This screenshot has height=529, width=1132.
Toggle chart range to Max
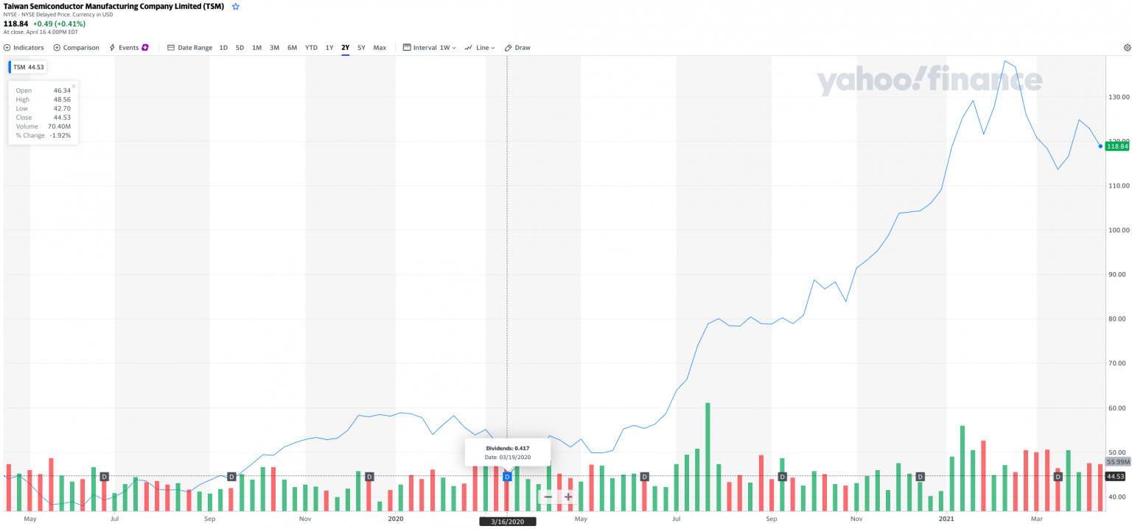[380, 48]
